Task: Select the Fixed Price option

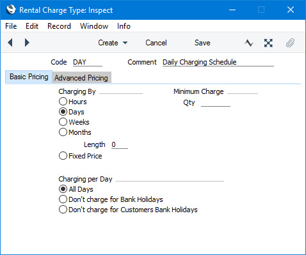Action: [80, 156]
